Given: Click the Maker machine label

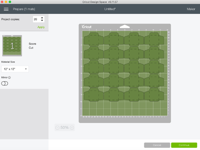Looking at the screenshot, I should (191, 9).
